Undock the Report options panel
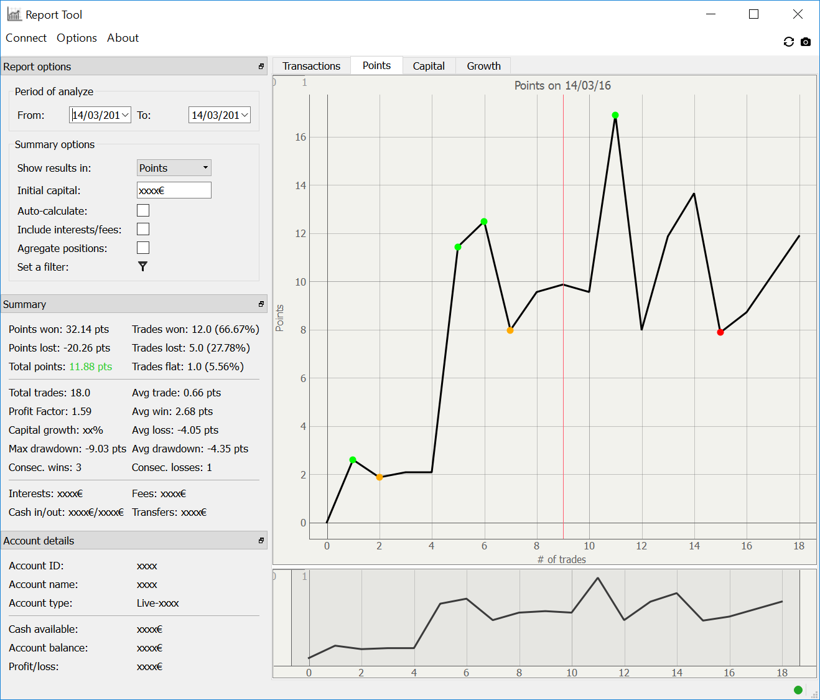Image resolution: width=820 pixels, height=700 pixels. [261, 67]
